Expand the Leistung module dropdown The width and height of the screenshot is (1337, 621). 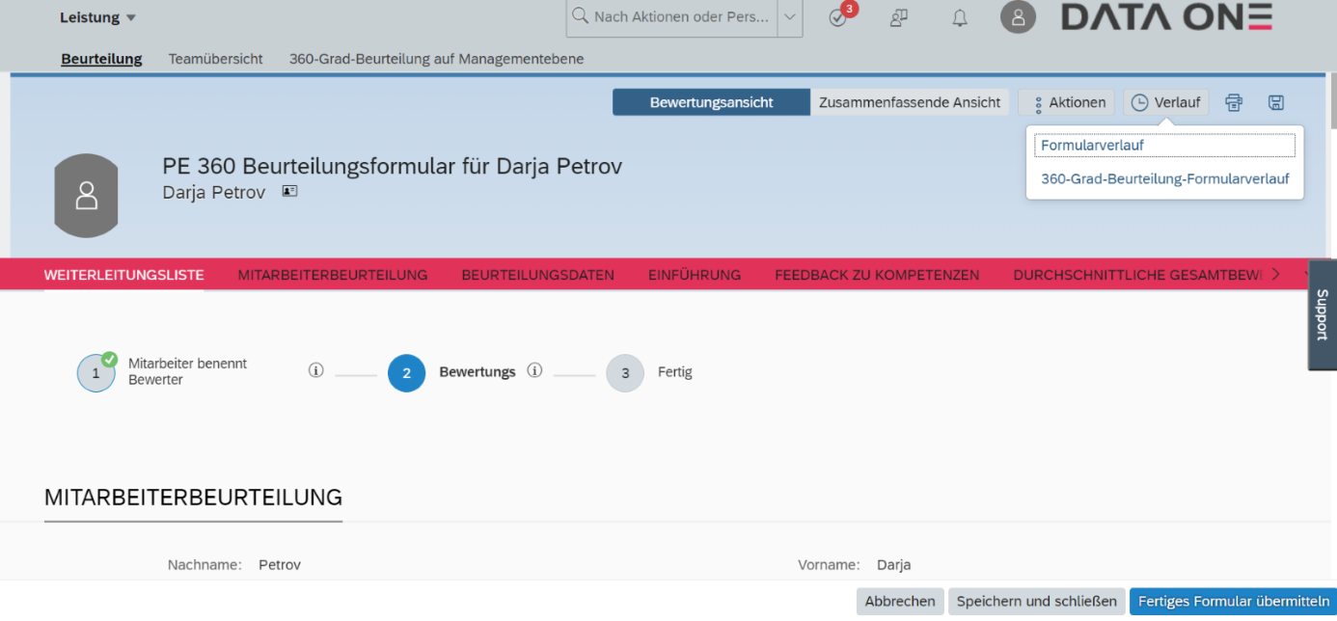click(x=98, y=17)
